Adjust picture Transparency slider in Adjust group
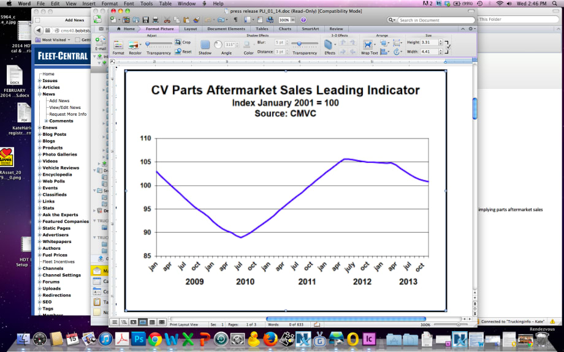 pyautogui.click(x=158, y=44)
